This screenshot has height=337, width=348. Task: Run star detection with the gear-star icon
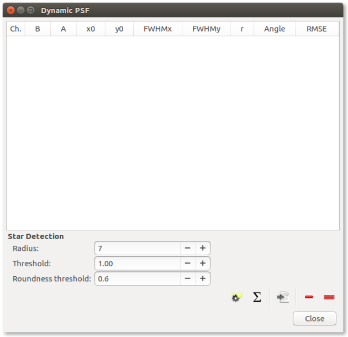(x=236, y=297)
